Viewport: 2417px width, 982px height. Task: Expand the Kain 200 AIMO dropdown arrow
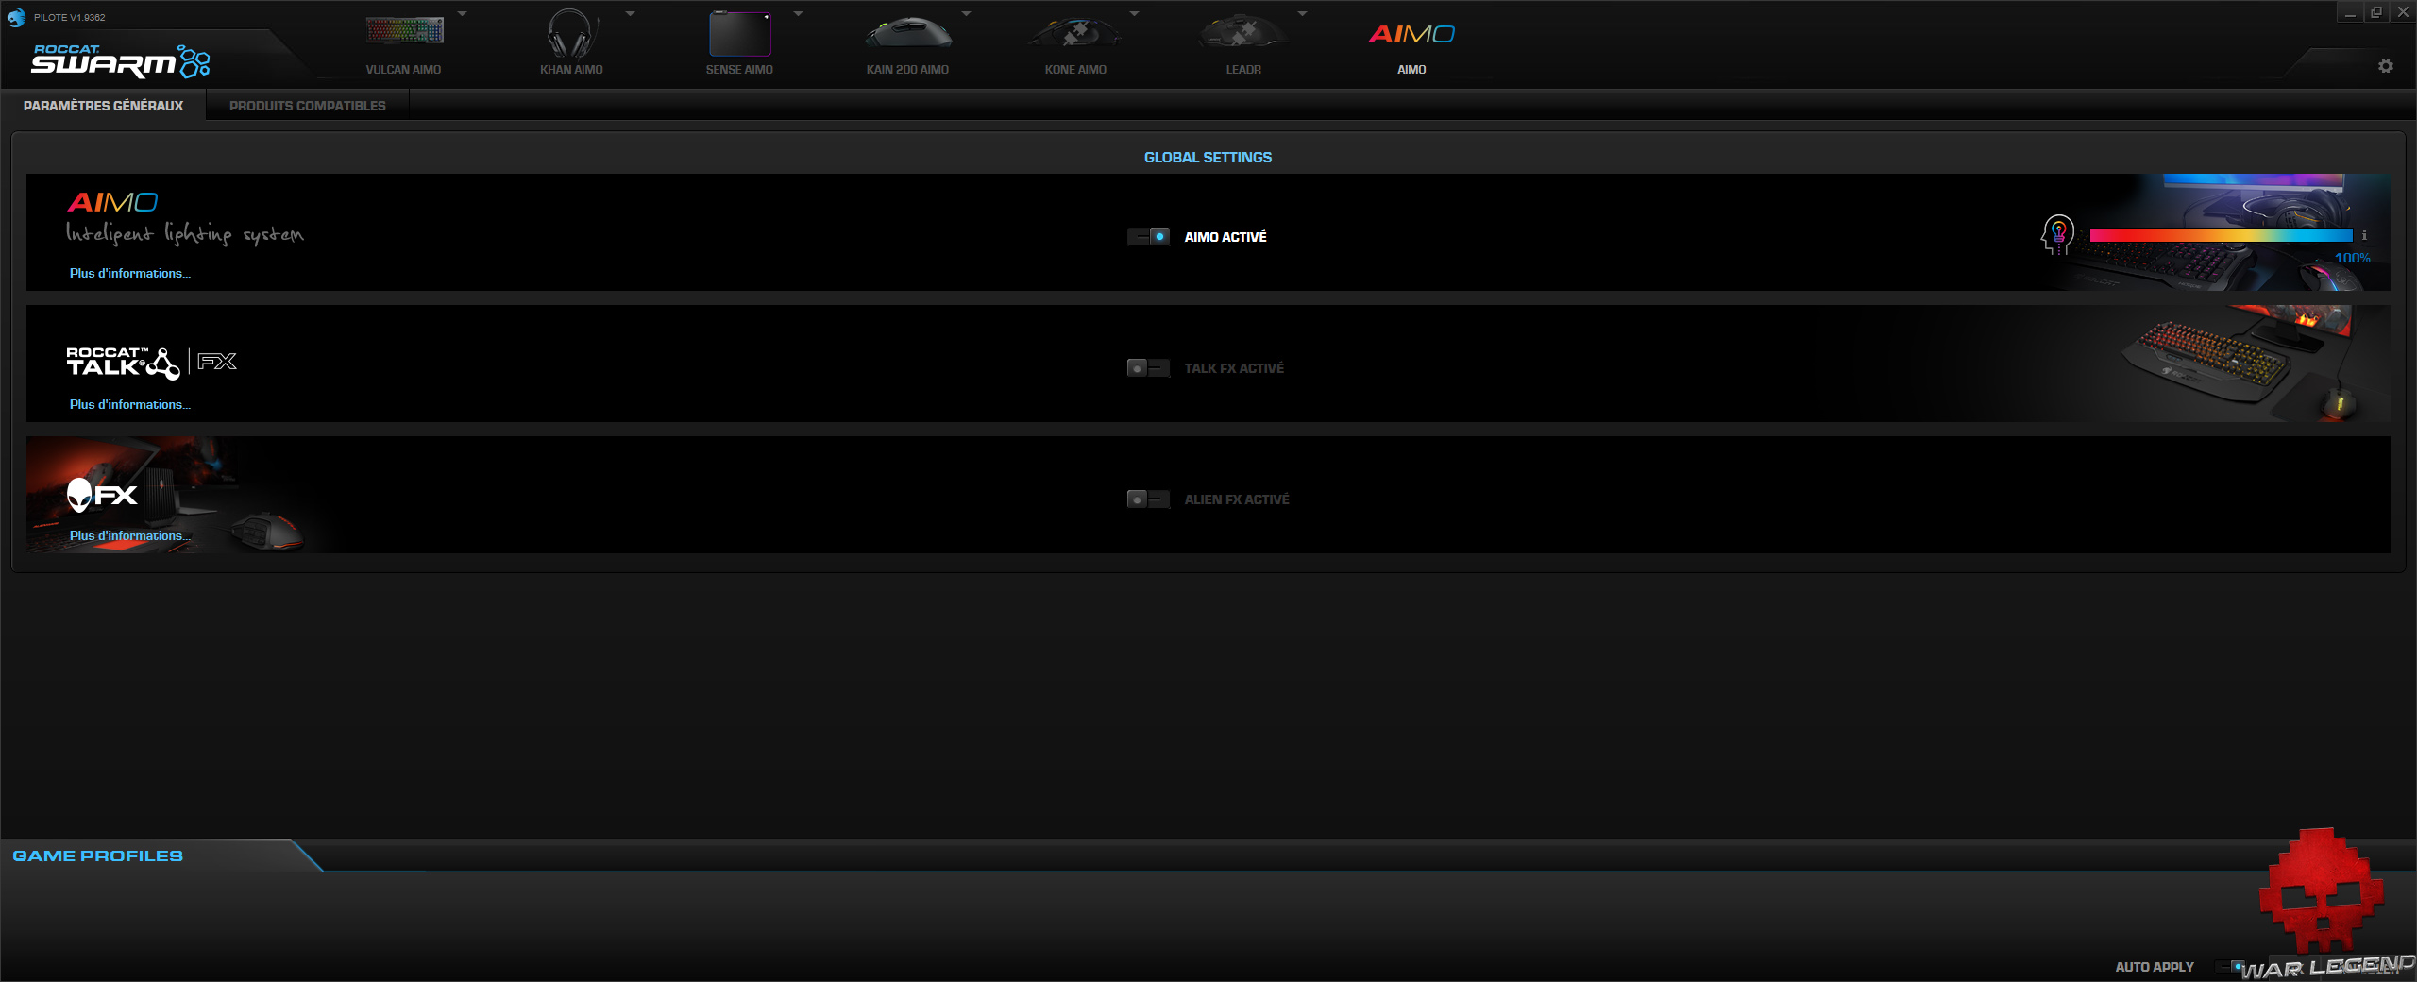coord(967,14)
